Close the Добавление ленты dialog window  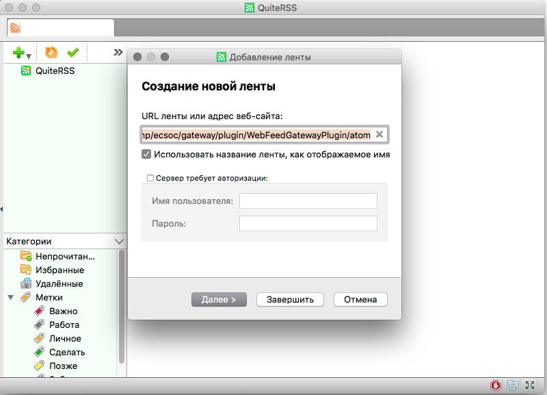pos(137,57)
